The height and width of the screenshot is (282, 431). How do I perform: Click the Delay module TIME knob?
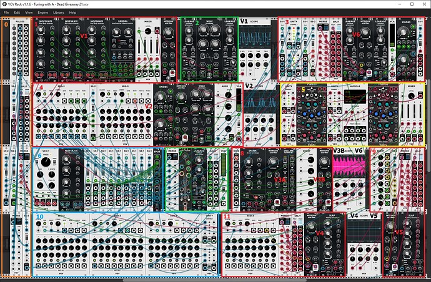tap(311, 160)
